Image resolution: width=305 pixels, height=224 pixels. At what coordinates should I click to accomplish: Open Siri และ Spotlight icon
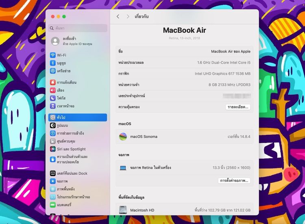53,149
